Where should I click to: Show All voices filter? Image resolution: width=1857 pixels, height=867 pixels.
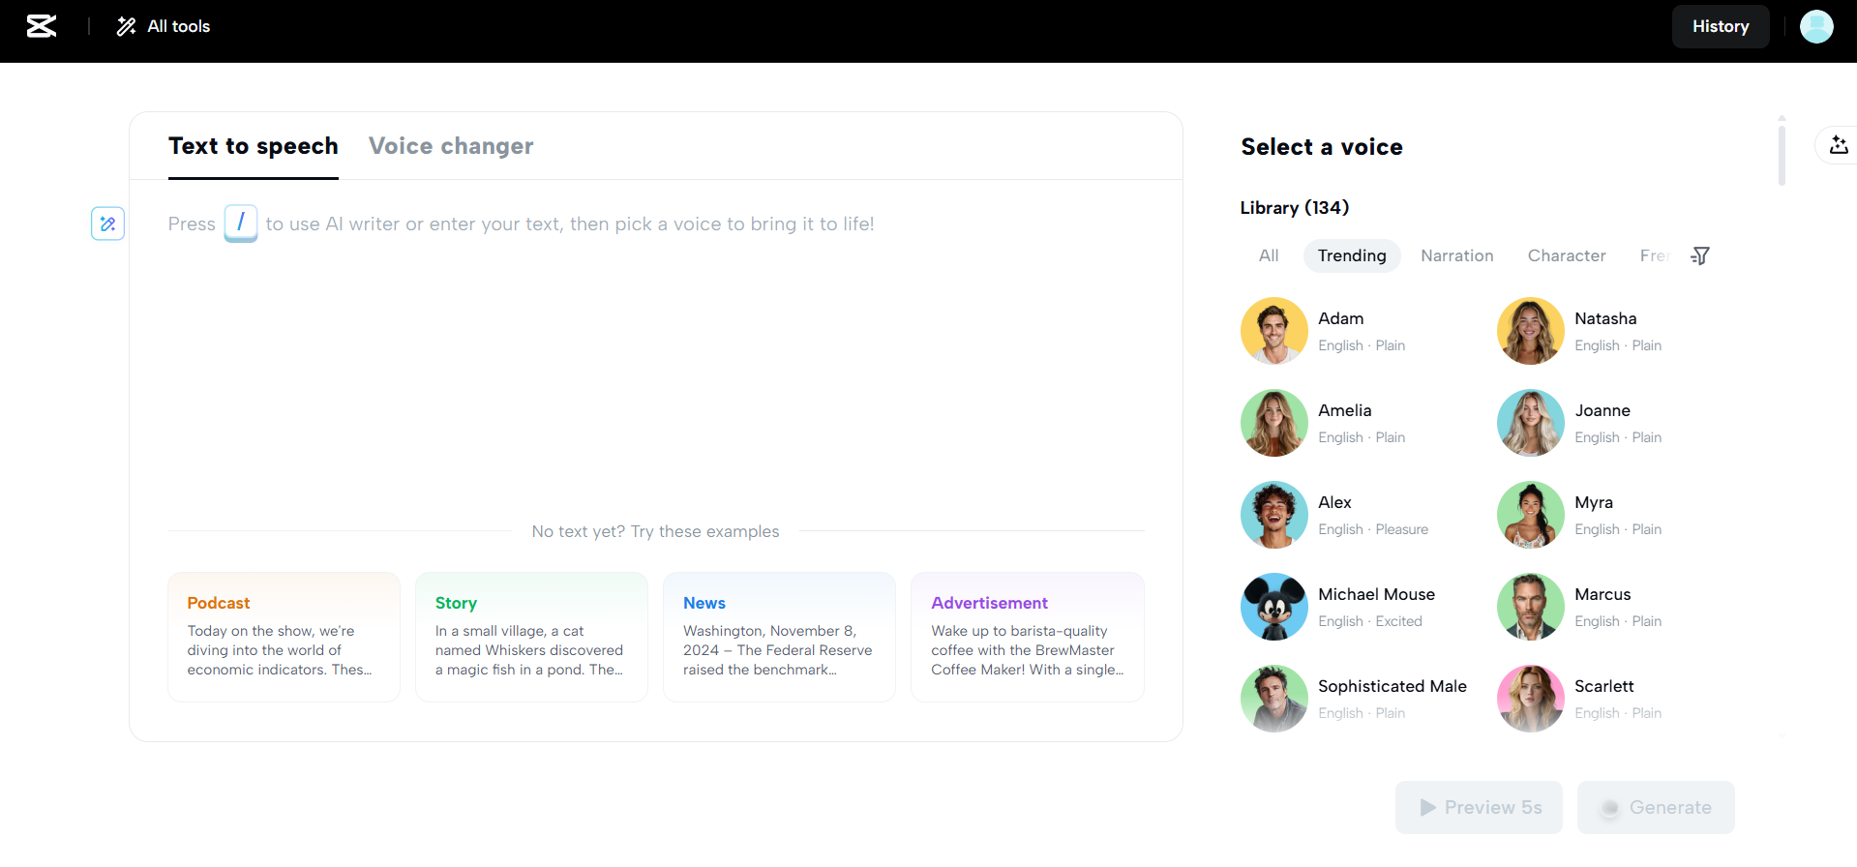(x=1268, y=255)
